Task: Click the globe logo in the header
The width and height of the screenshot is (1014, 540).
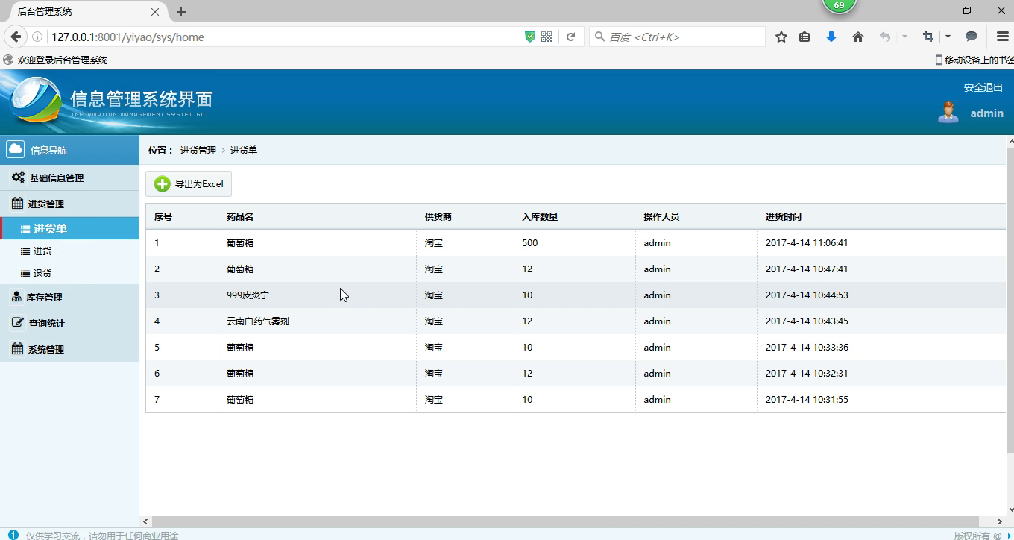Action: [35, 100]
